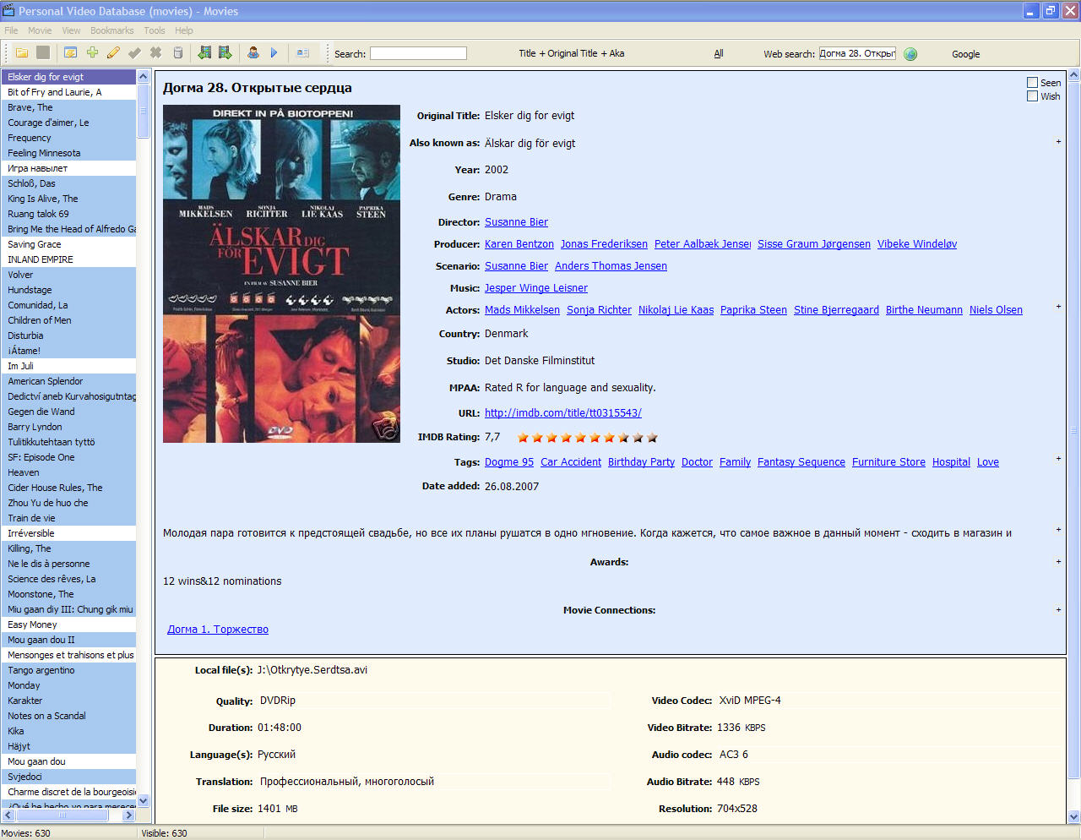
Task: Click into the Search input field
Action: tap(418, 53)
